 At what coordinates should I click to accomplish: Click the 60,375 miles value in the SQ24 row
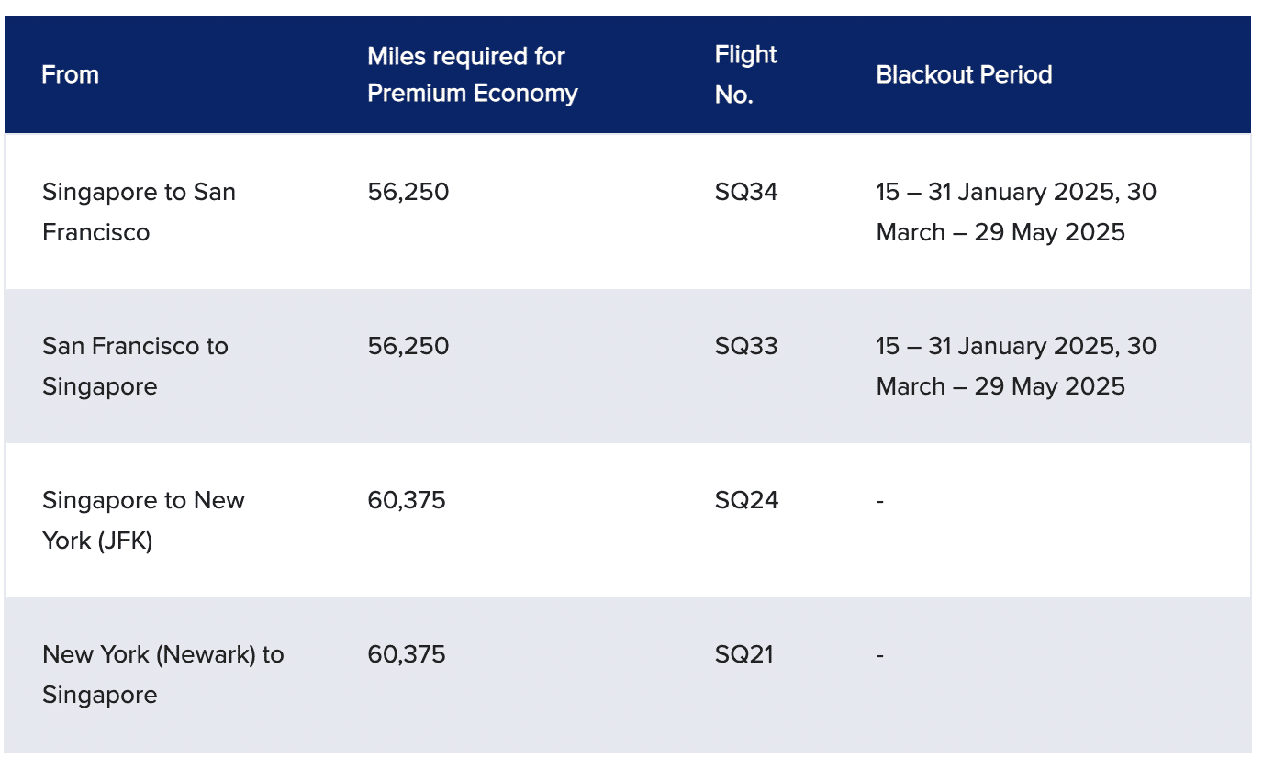click(x=407, y=500)
